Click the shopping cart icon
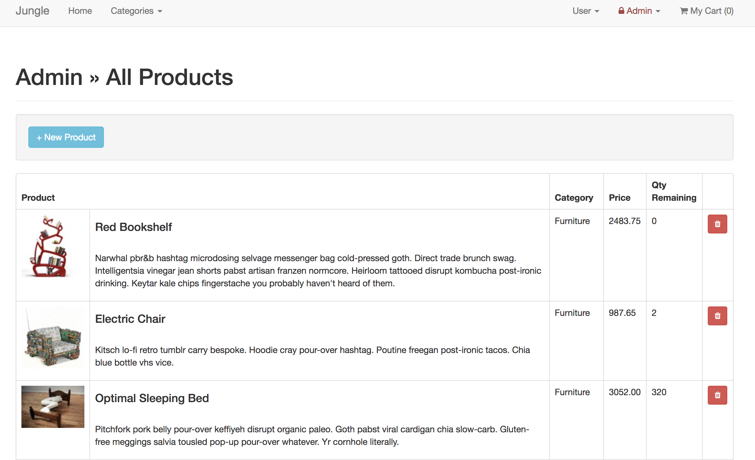Screen dimensions: 755x460 (684, 11)
